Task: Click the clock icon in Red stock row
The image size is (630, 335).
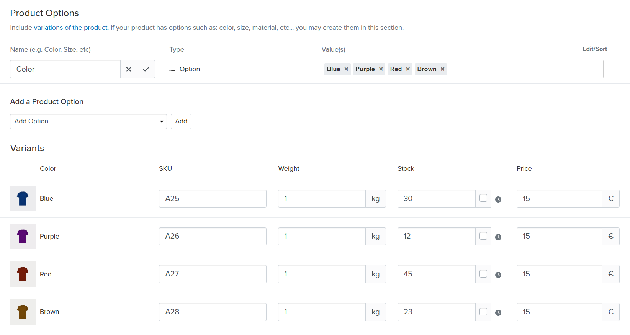Action: [x=498, y=275]
